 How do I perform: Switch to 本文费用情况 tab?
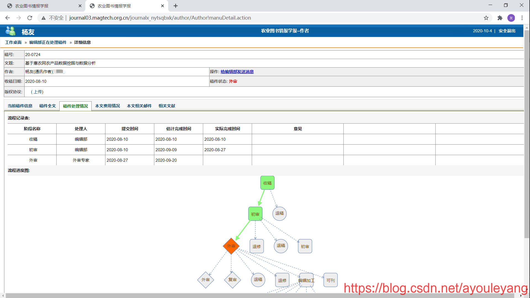pyautogui.click(x=107, y=106)
